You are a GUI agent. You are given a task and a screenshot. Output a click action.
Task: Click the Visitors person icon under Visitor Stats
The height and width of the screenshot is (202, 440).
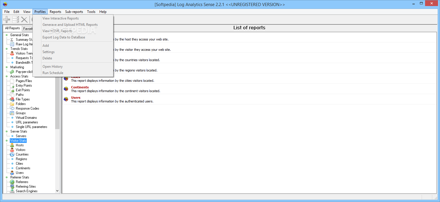point(12,150)
